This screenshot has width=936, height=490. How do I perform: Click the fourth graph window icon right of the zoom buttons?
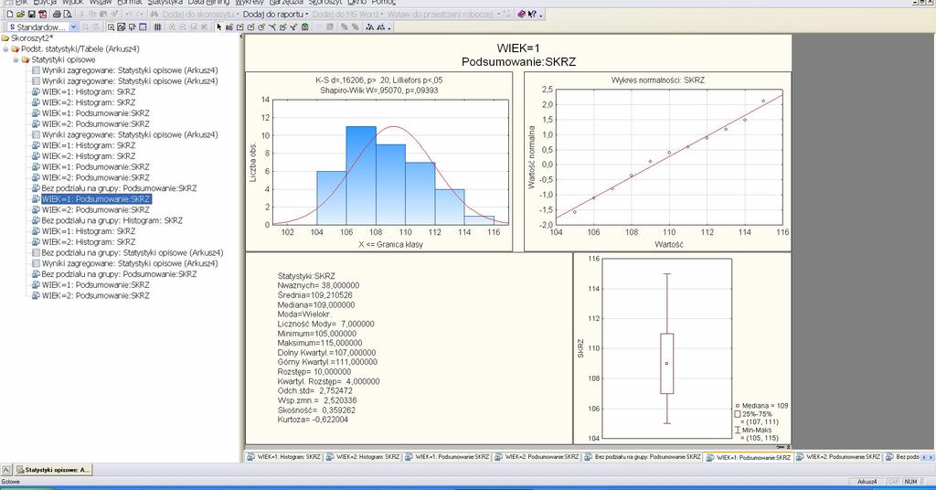(143, 27)
